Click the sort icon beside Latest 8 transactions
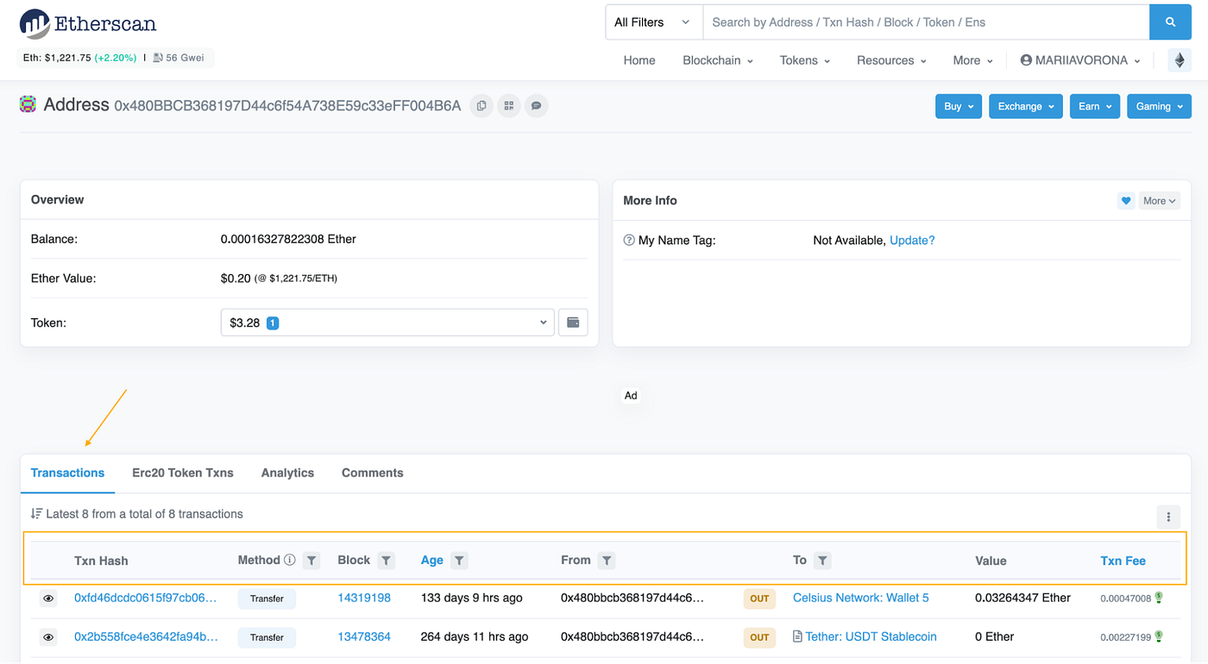 [x=36, y=513]
